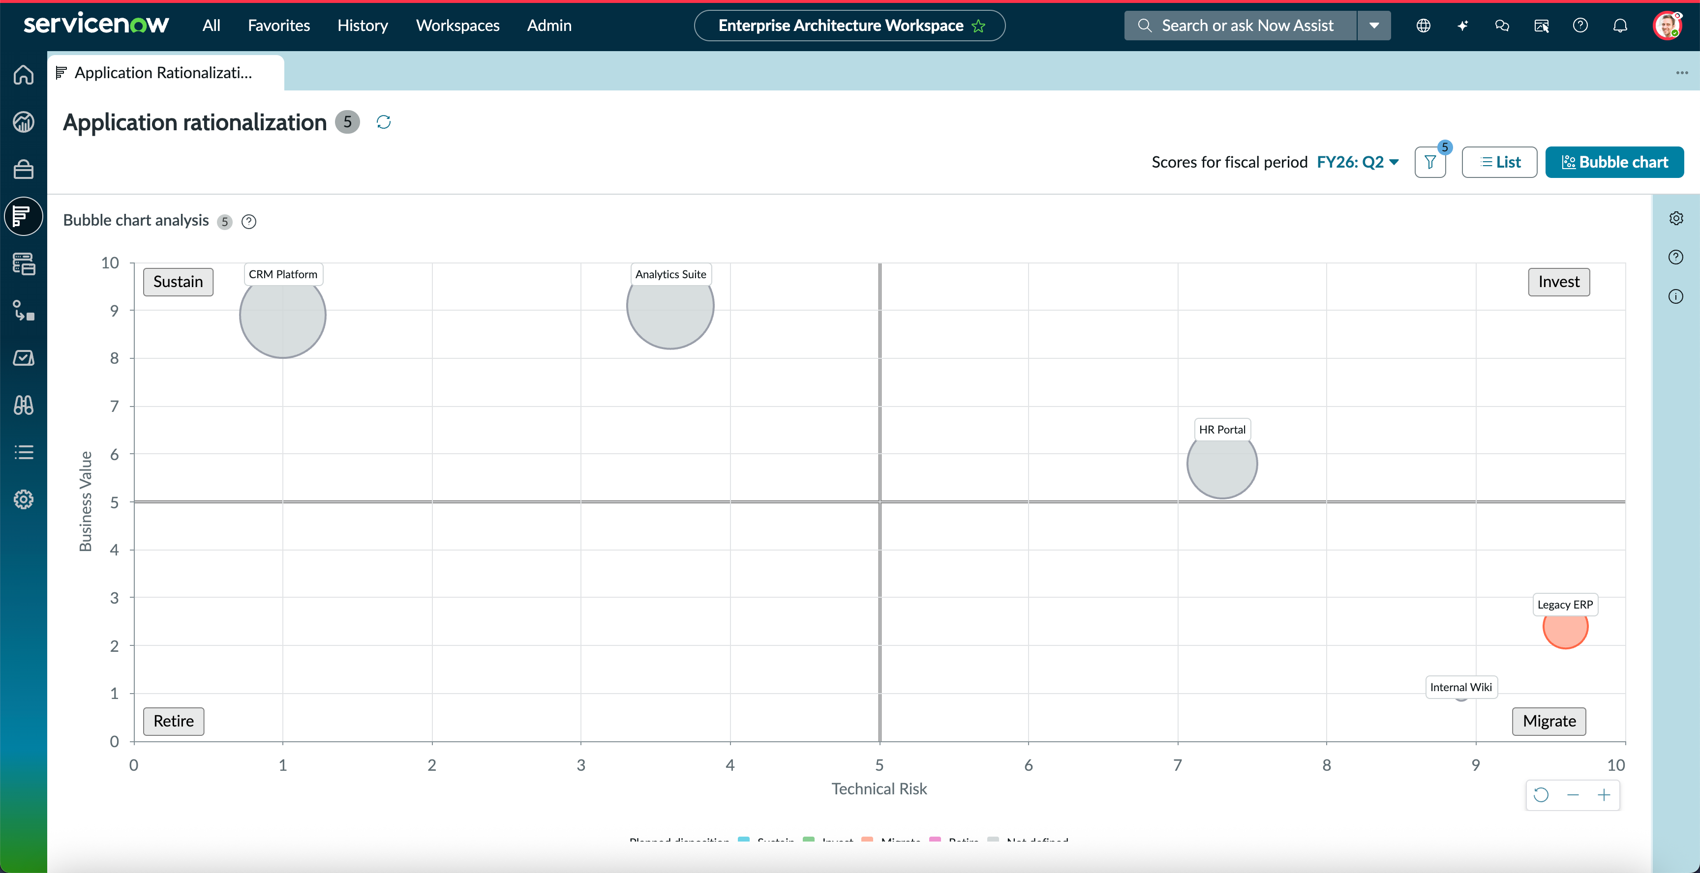
Task: Reset the chart zoom level
Action: tap(1541, 795)
